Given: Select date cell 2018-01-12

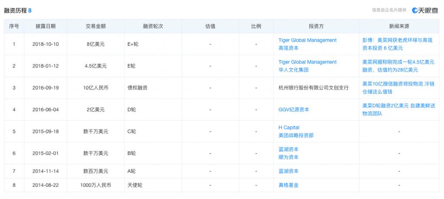Looking at the screenshot, I should 46,66.
